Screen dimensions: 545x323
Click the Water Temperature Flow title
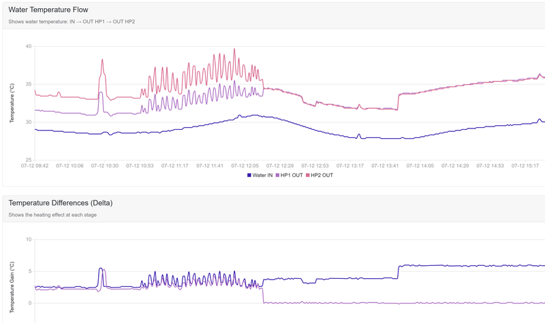click(48, 10)
